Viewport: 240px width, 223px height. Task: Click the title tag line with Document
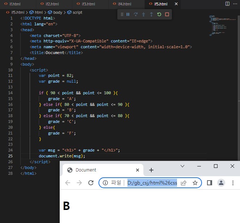(x=56, y=53)
